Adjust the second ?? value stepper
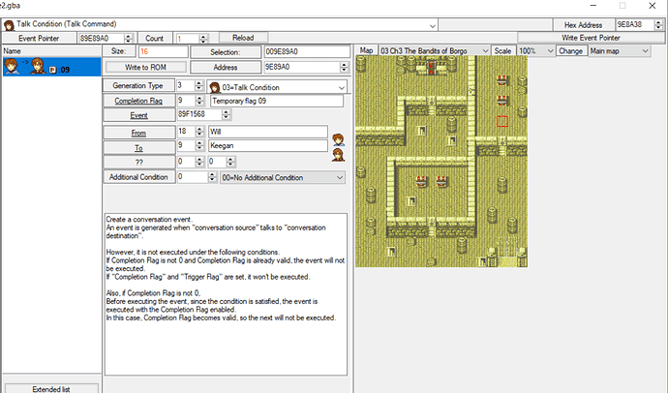The image size is (668, 393). click(x=230, y=162)
